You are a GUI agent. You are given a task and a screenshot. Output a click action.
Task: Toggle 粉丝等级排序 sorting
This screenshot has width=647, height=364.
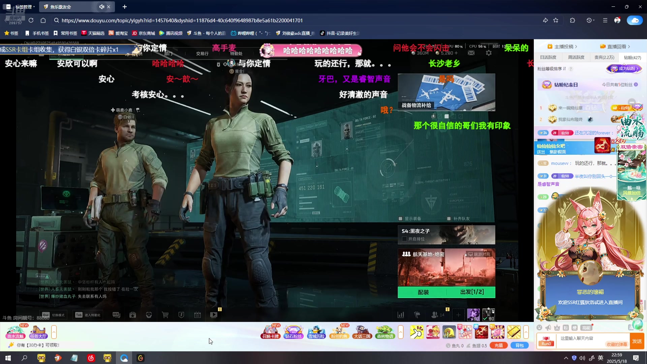click(x=552, y=69)
